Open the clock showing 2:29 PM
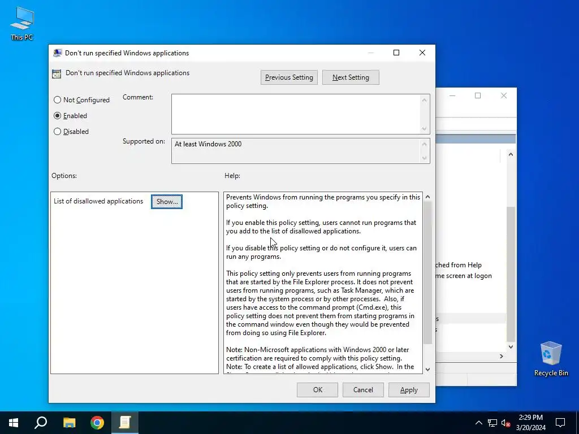579x434 pixels. tap(530, 423)
